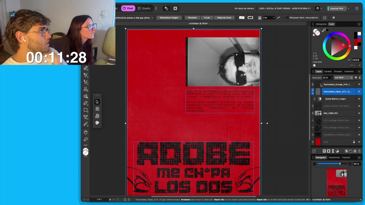Hide the Ajuste Blanco y negro layer

click(x=359, y=99)
